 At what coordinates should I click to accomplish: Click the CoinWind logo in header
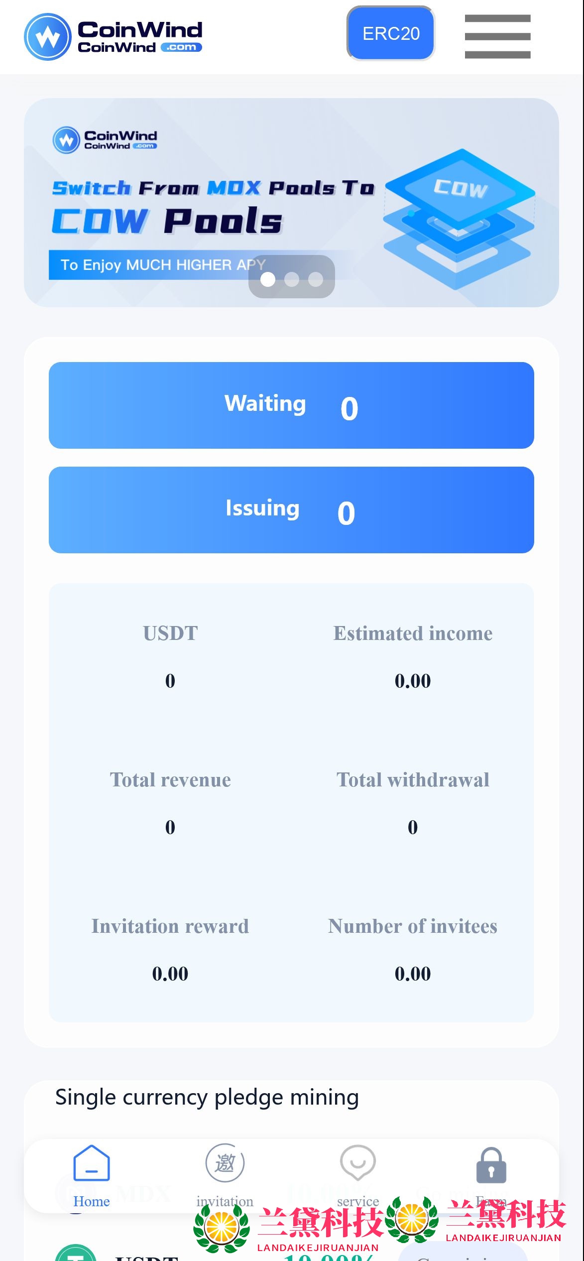(x=113, y=36)
